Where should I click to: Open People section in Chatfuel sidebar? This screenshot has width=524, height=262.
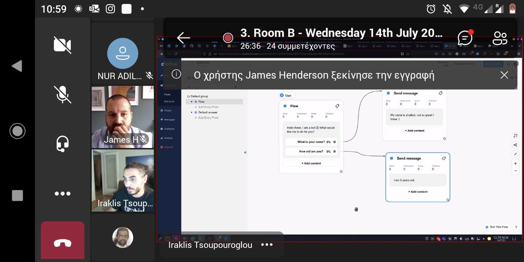pos(166,110)
